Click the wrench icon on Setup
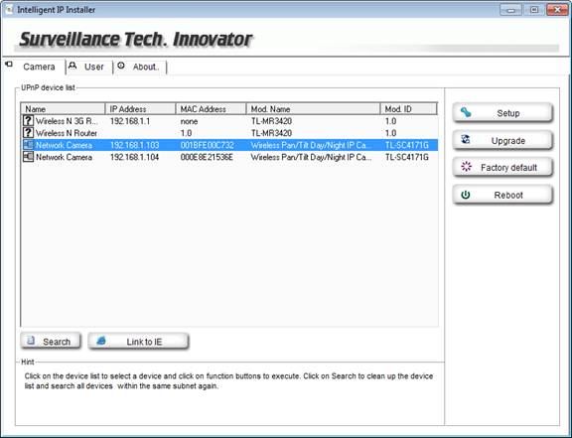 click(x=466, y=113)
